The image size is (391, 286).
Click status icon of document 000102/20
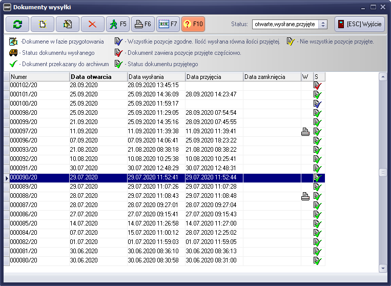point(318,85)
